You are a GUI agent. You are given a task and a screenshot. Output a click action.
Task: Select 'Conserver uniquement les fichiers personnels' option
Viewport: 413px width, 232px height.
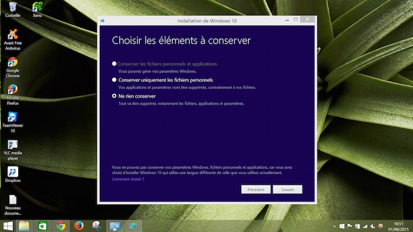click(x=162, y=80)
